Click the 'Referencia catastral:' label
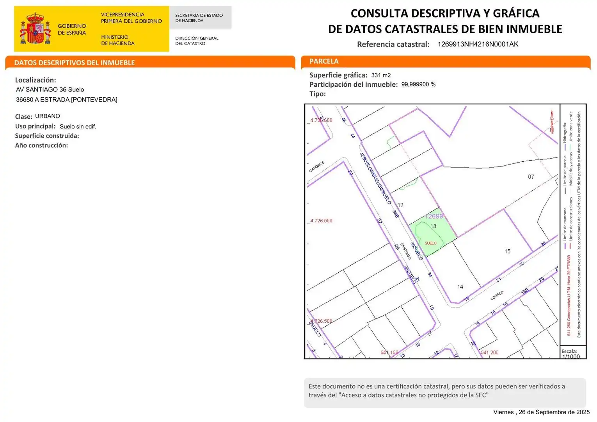This screenshot has width=597, height=422. tap(393, 44)
